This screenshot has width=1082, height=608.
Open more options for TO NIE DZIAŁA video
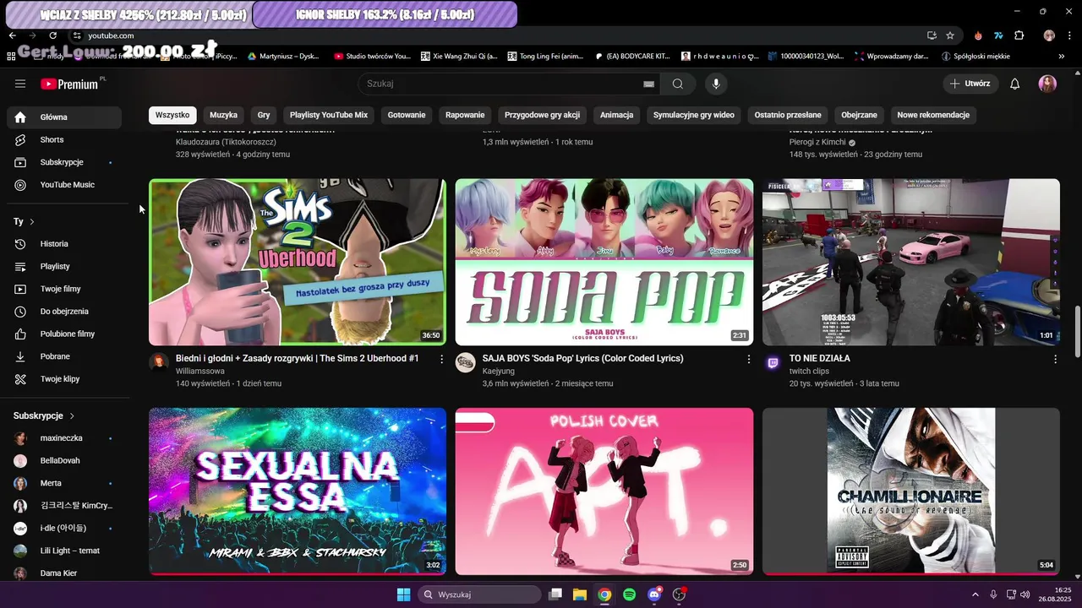coord(1055,359)
